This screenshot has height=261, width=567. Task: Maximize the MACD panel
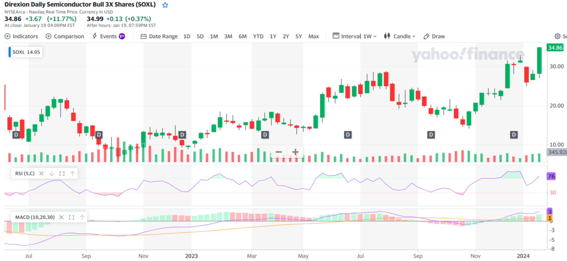pyautogui.click(x=72, y=217)
